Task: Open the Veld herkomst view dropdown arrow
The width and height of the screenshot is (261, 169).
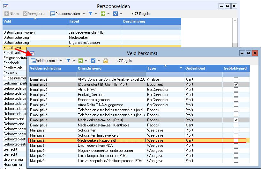Action: click(61, 61)
